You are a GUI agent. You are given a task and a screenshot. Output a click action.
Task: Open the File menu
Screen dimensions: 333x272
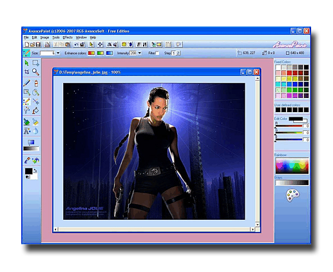click(26, 37)
